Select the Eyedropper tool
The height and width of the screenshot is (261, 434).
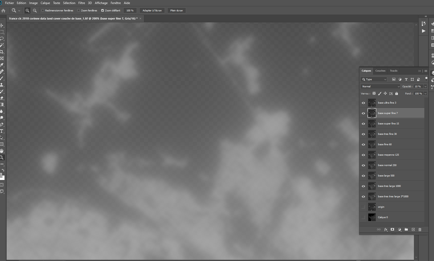click(2, 65)
